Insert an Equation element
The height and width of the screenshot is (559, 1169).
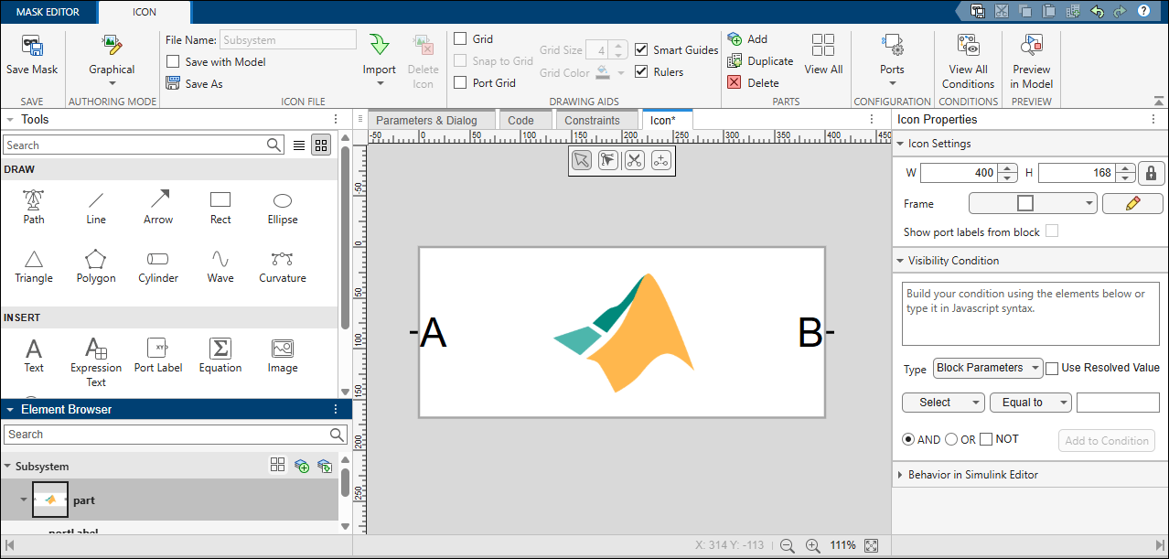tap(220, 356)
